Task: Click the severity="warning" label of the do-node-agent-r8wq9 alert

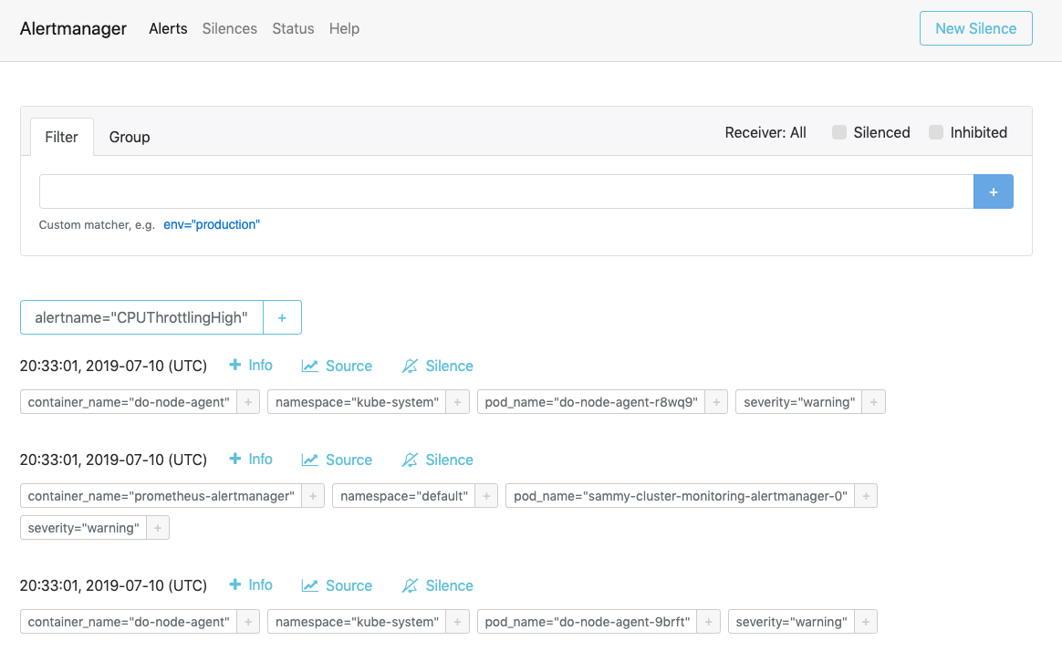Action: (x=799, y=402)
